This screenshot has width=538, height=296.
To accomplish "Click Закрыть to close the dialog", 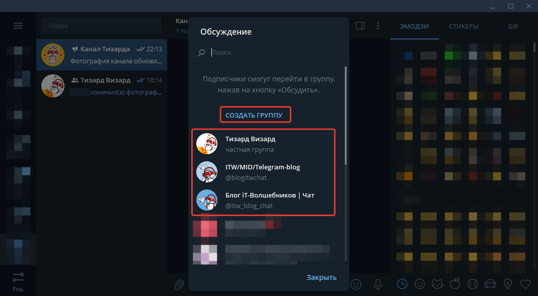I will point(322,277).
